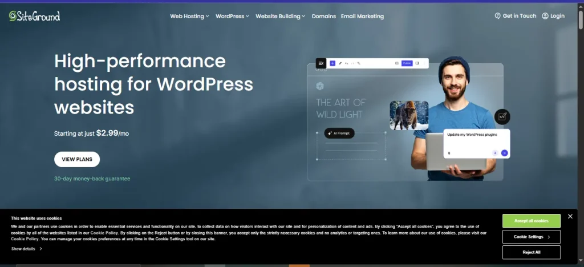
Task: Click the shutter logo above THE ART OF
Action: click(x=319, y=86)
